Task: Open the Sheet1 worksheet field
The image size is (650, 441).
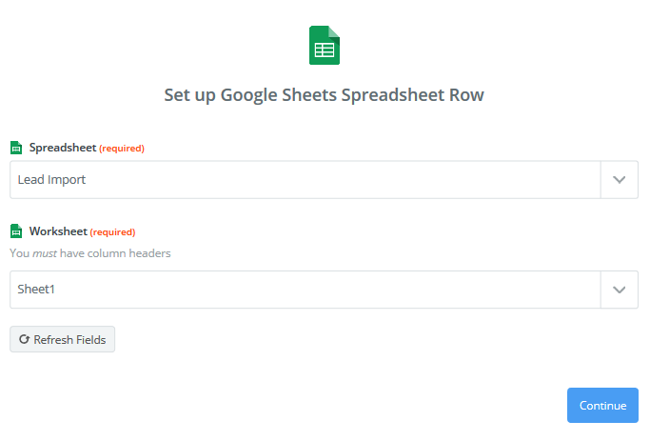Action: [x=305, y=290]
